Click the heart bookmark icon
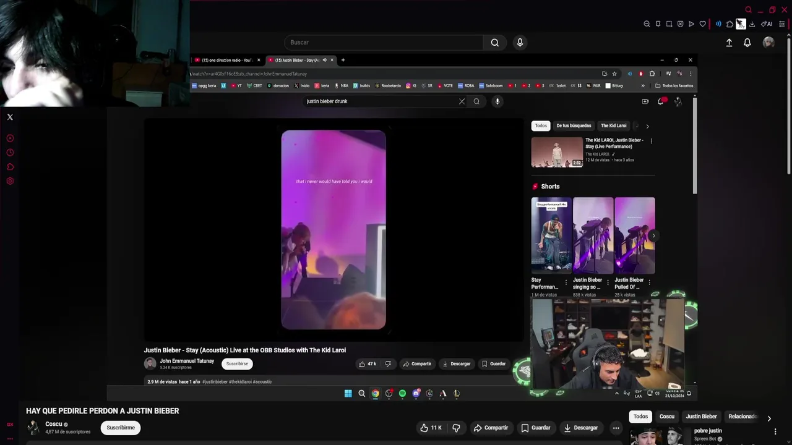The height and width of the screenshot is (445, 792). (x=702, y=24)
